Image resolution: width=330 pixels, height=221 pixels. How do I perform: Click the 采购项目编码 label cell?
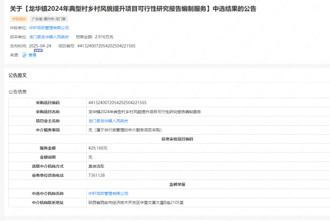pyautogui.click(x=48, y=102)
